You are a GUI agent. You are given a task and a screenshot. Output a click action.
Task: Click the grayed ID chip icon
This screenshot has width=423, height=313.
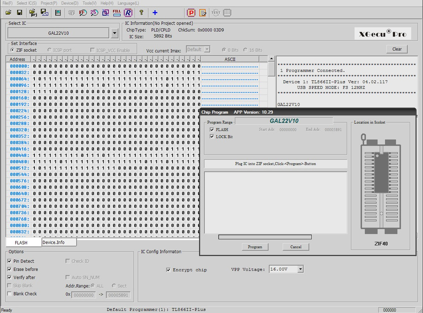pyautogui.click(x=71, y=13)
